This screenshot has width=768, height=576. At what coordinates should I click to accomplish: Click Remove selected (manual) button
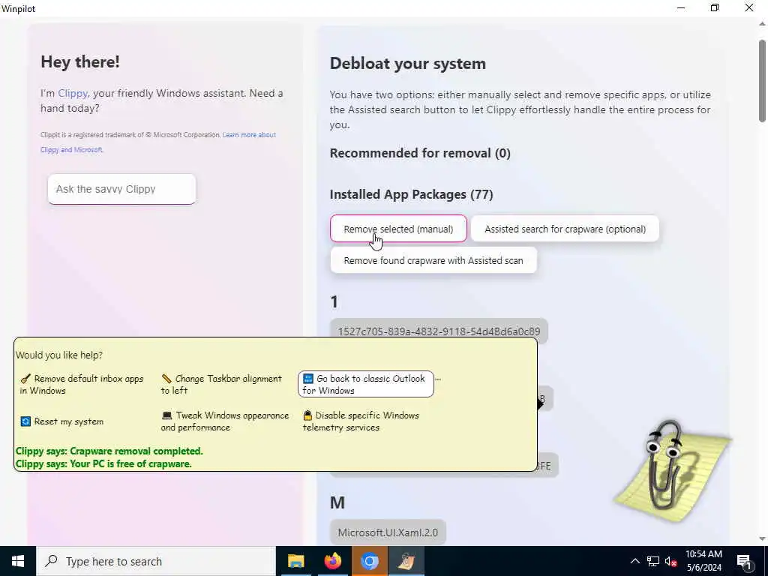coord(398,229)
